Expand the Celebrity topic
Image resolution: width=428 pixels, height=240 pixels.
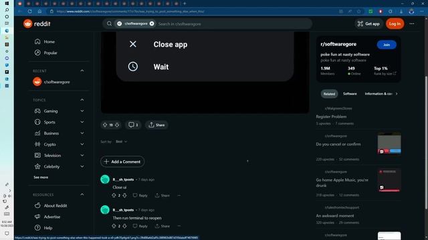(82, 167)
